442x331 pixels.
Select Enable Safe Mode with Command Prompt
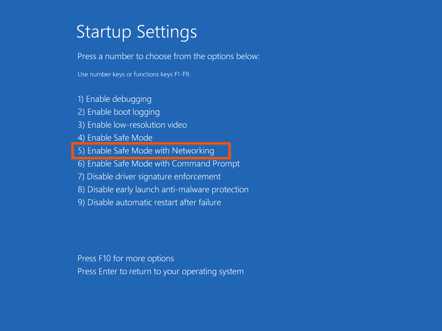pos(158,164)
